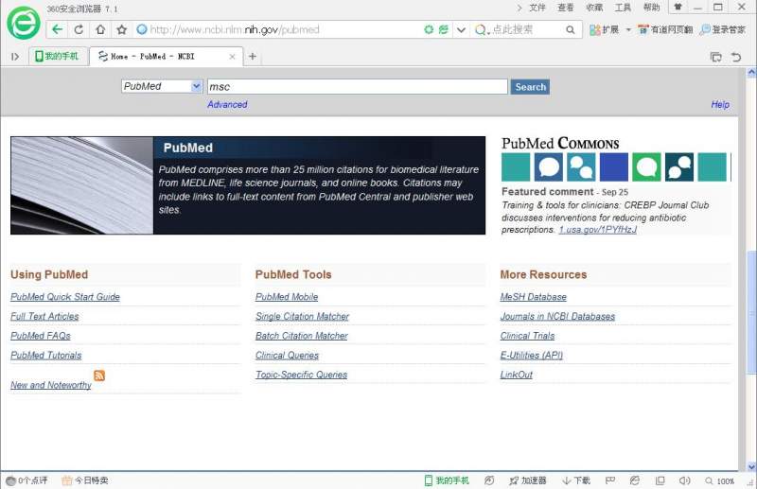The height and width of the screenshot is (489, 757).
Task: Toggle the sidebar panel arrow icon
Action: coord(15,57)
